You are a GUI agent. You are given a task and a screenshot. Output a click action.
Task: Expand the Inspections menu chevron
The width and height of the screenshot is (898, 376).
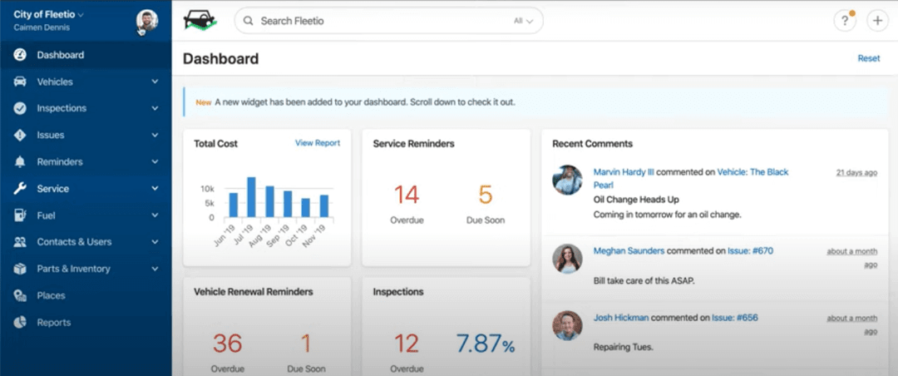(155, 108)
